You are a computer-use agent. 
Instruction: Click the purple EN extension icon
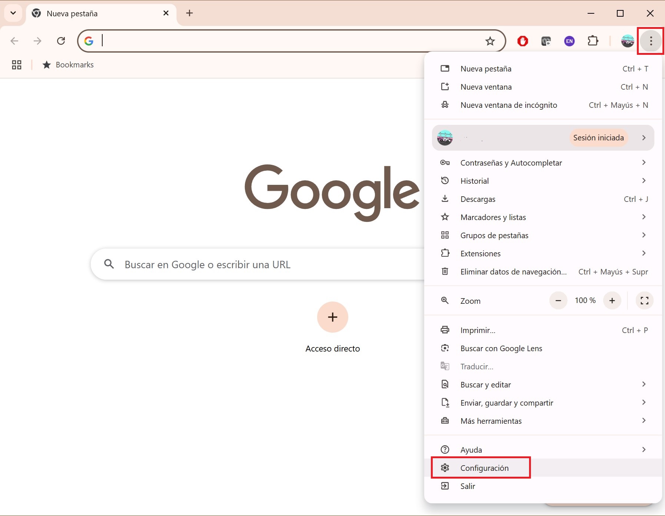pyautogui.click(x=569, y=41)
